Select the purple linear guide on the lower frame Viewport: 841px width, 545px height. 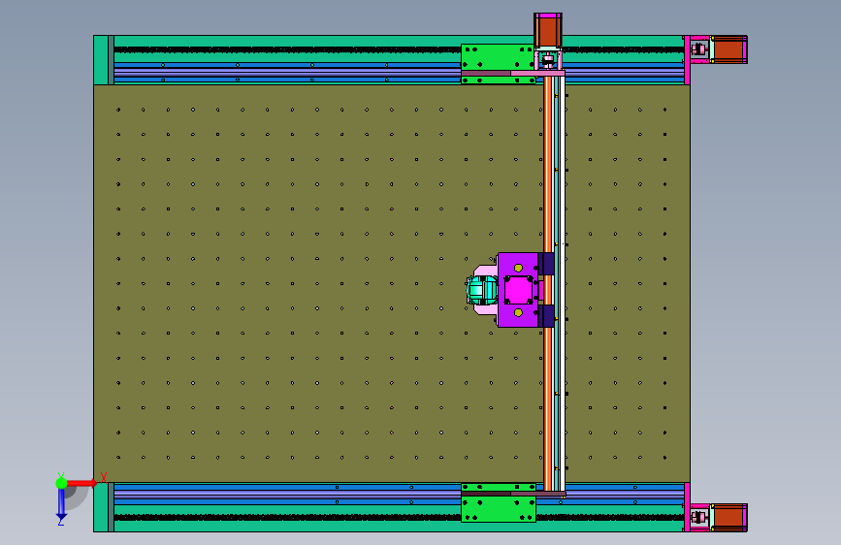287,495
